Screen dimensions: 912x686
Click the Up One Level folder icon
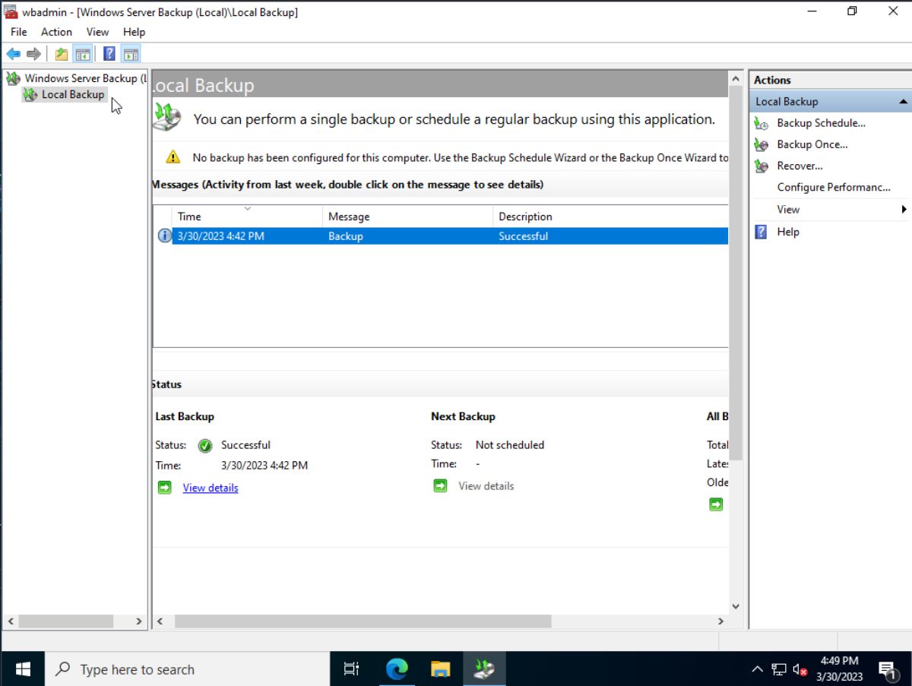coord(62,54)
